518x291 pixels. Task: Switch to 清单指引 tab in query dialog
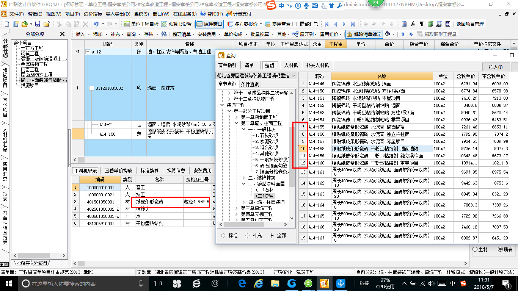[x=228, y=66]
